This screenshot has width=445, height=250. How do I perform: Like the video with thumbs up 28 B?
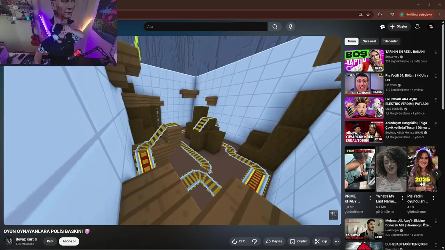point(238,241)
